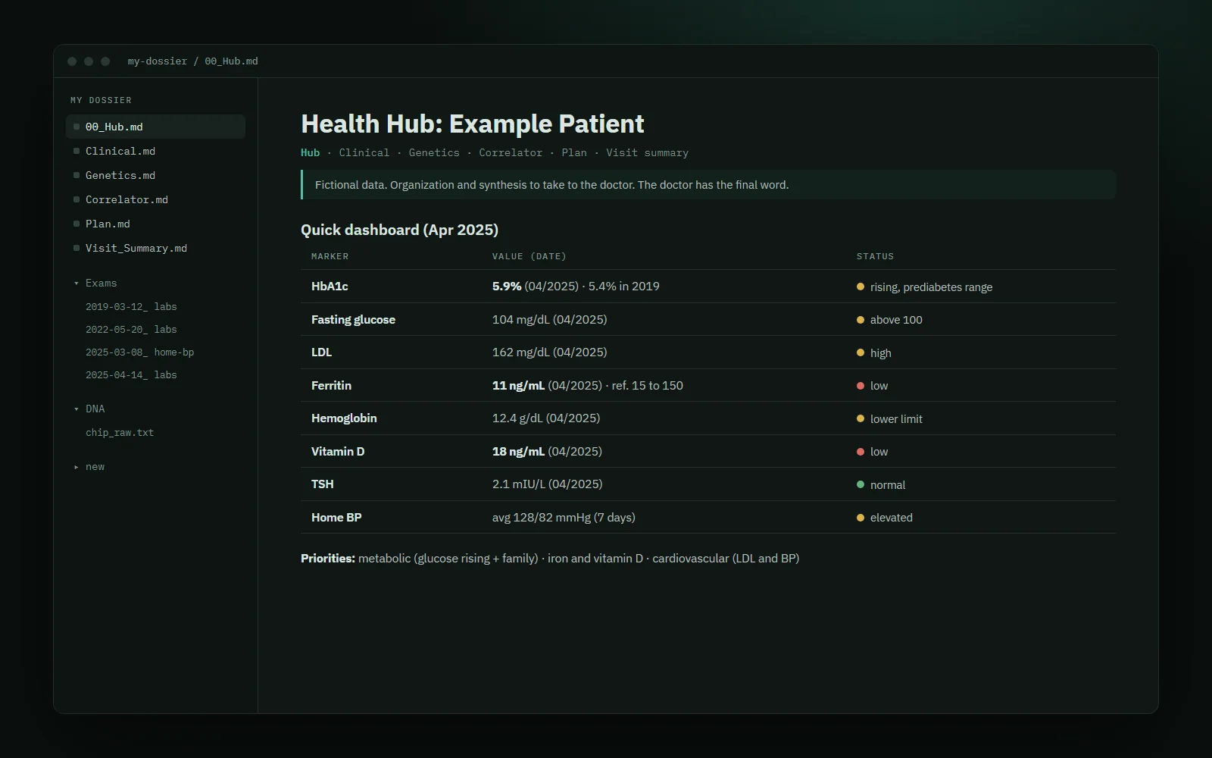Click the yellow dot next to lower limit
The width and height of the screenshot is (1212, 758).
click(x=861, y=418)
